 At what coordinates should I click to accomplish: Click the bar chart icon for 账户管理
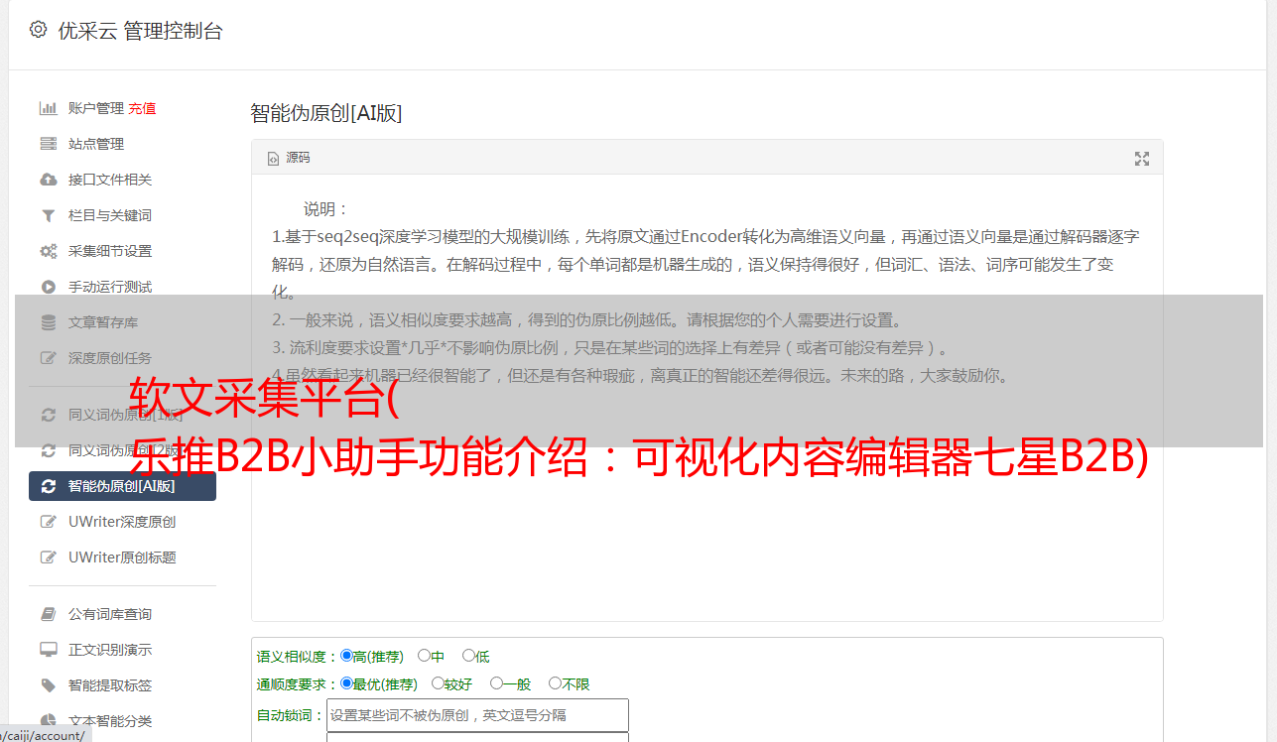(48, 108)
